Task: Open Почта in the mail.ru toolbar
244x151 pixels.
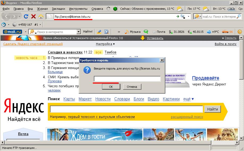Action: click(159, 32)
